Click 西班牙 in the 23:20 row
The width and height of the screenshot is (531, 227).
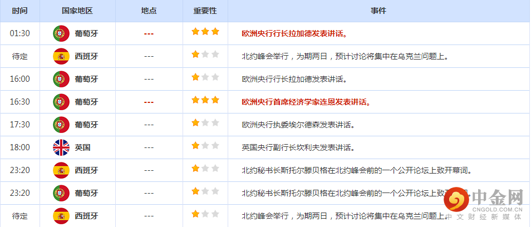click(x=86, y=170)
